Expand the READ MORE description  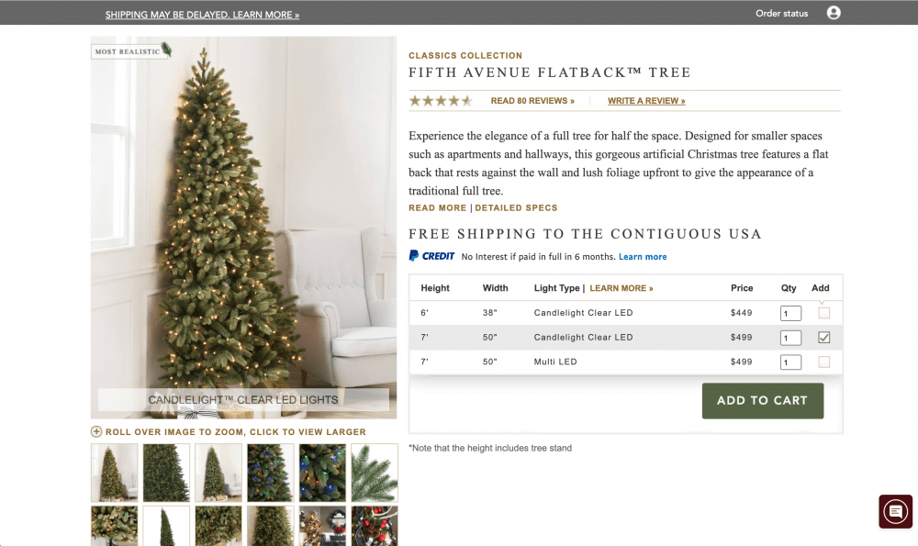pyautogui.click(x=437, y=207)
